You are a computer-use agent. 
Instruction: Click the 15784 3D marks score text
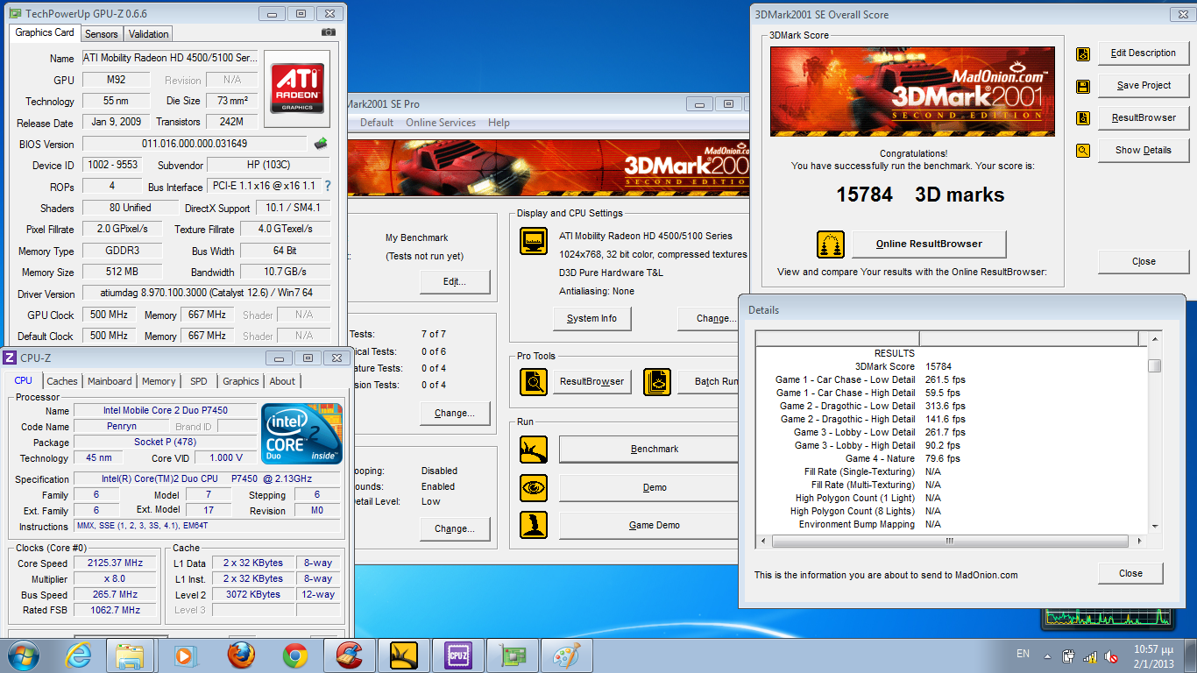[920, 195]
